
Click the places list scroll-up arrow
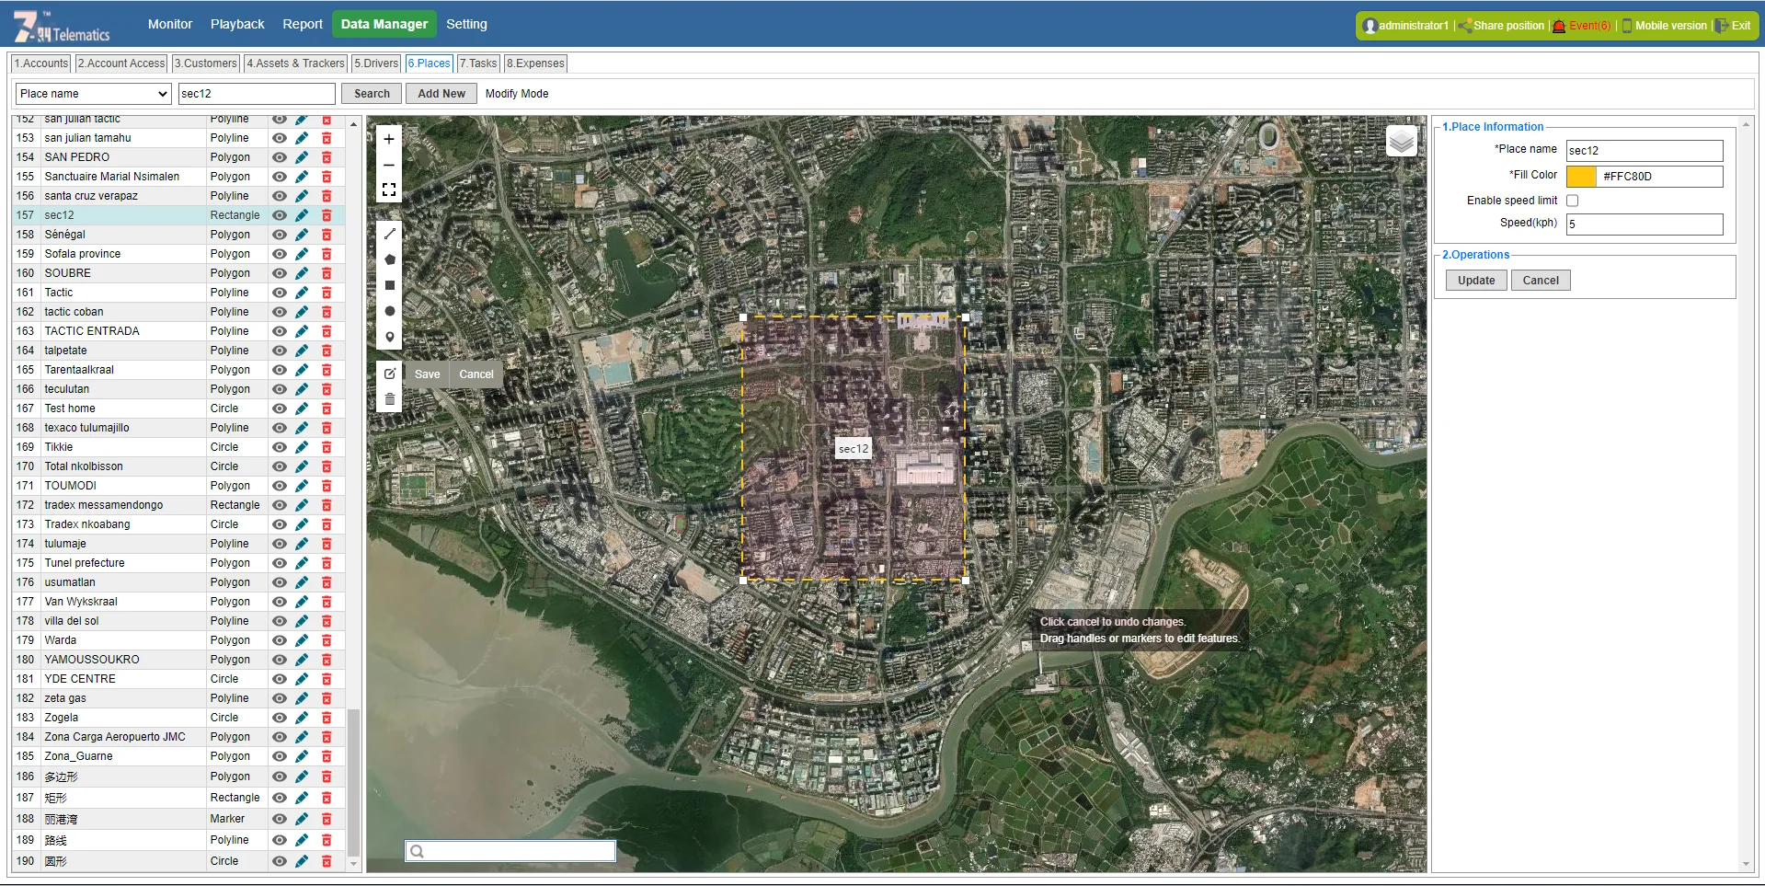(354, 122)
